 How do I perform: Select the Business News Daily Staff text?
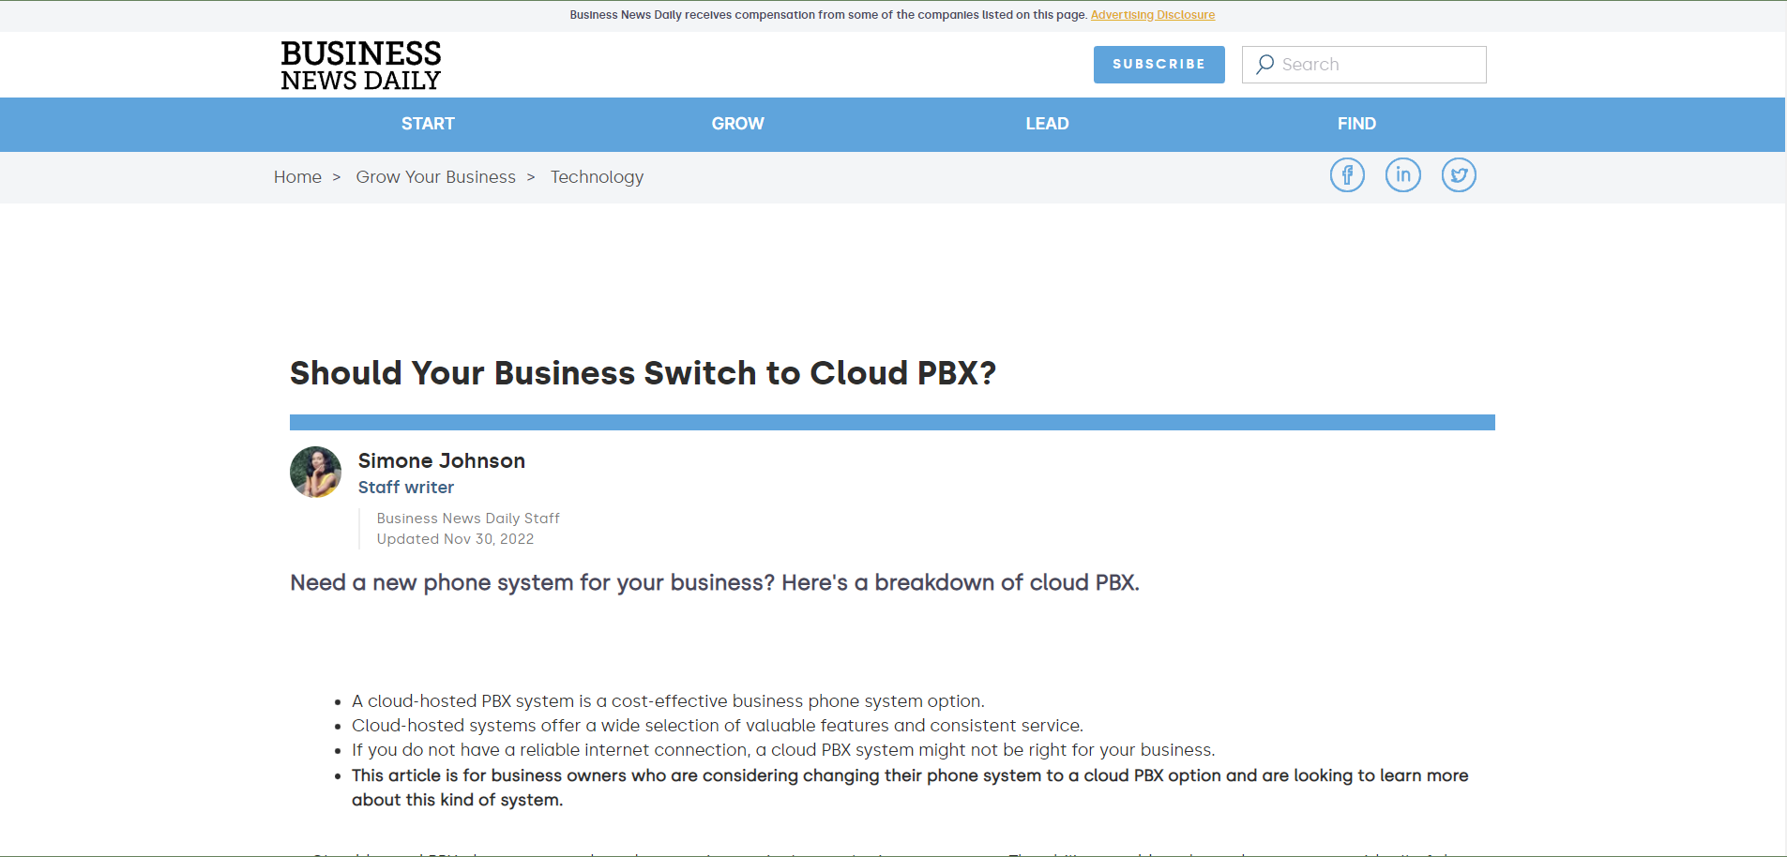pyautogui.click(x=468, y=519)
